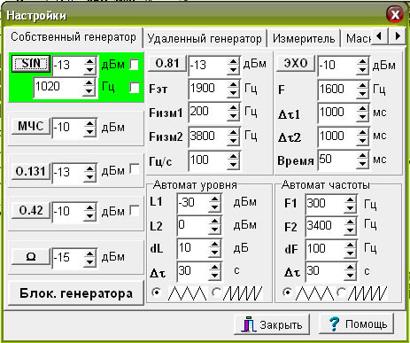Switch to Измеритель tab
Screen dimensions: 410x343
pyautogui.click(x=304, y=38)
